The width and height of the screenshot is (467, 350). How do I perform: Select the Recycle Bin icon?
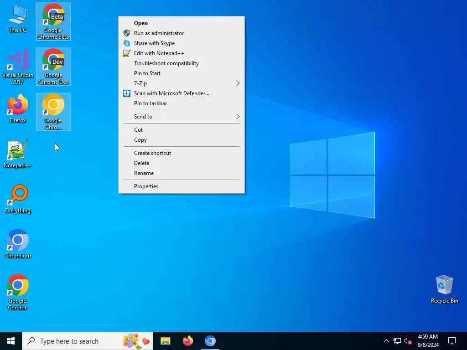[444, 289]
